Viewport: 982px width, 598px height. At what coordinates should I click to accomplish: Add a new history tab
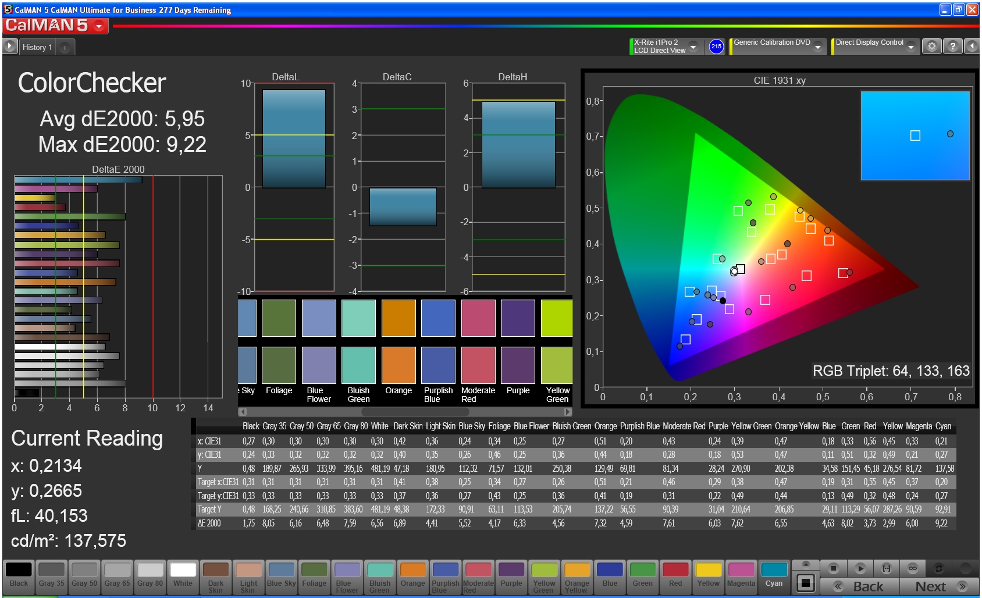coord(65,48)
